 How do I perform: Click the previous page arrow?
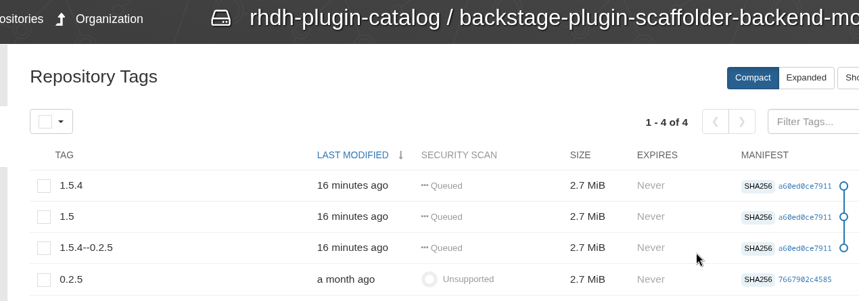(x=716, y=122)
